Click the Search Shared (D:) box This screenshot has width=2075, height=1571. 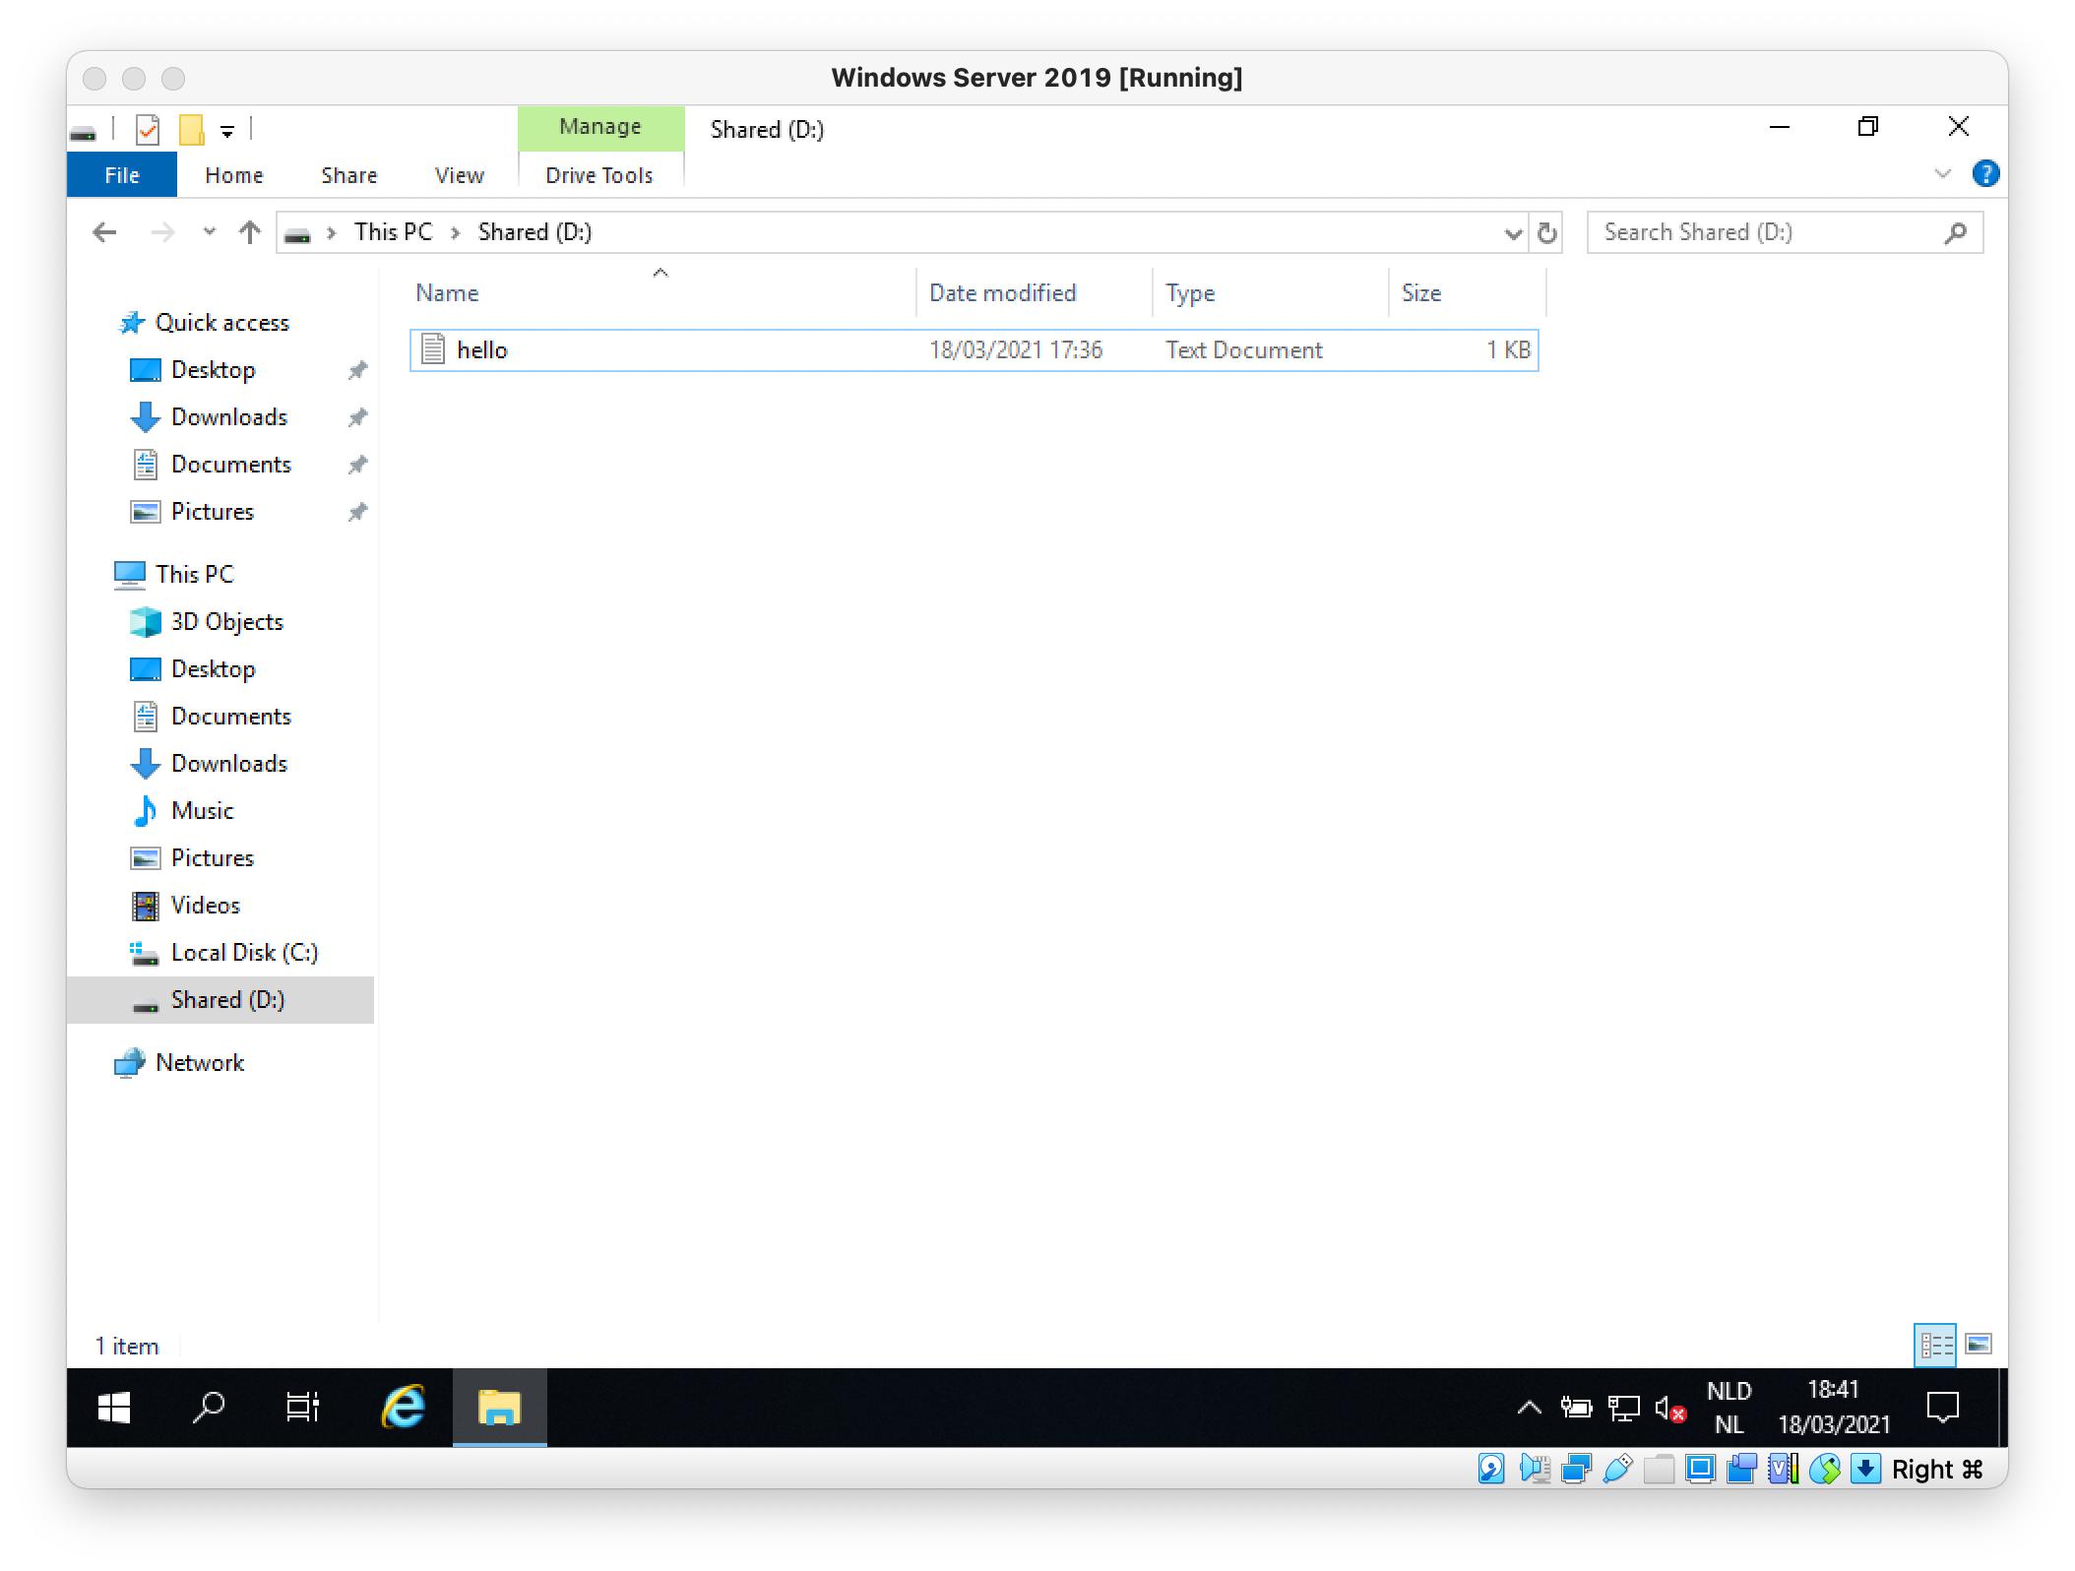[1767, 232]
